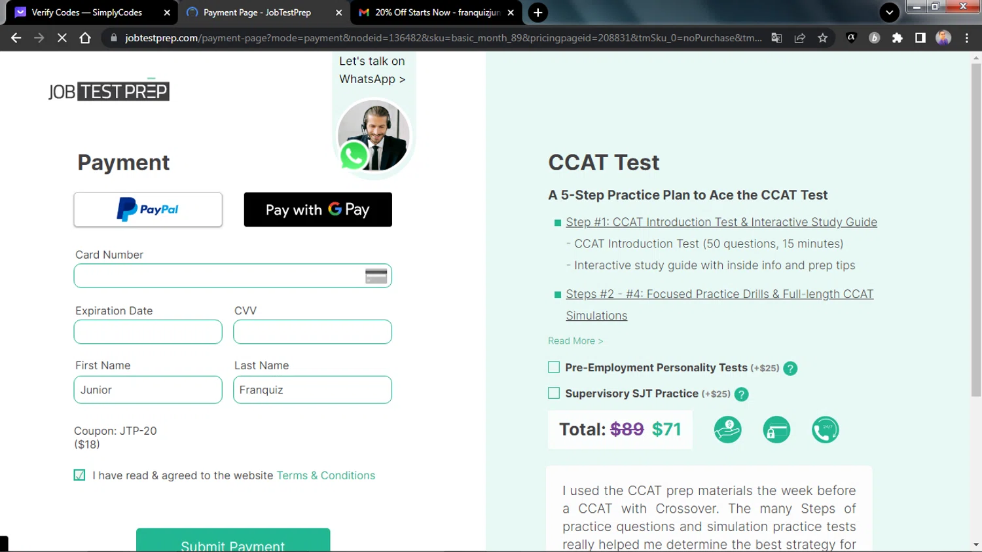The image size is (982, 552).
Task: Click the browser Back arrow
Action: pos(16,38)
